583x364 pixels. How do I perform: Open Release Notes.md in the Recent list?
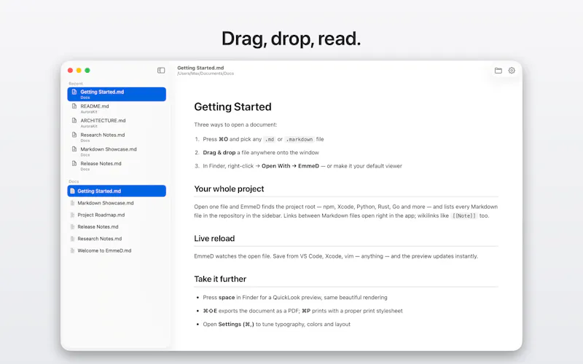[117, 166]
